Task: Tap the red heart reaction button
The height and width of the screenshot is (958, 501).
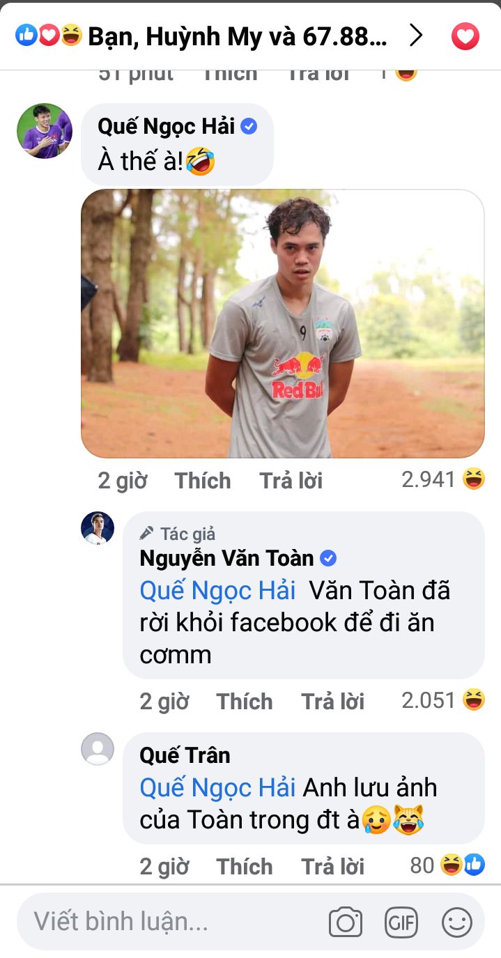Action: (x=465, y=36)
